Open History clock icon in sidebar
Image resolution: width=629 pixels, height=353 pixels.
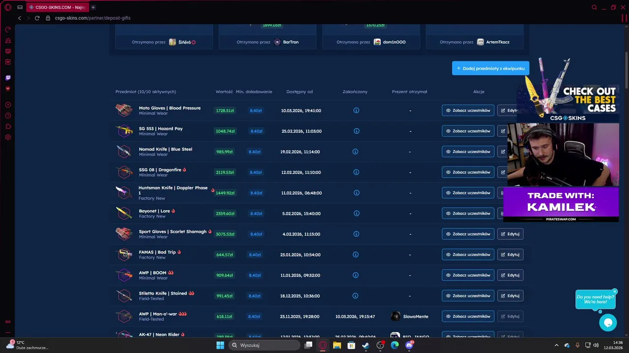(x=8, y=116)
